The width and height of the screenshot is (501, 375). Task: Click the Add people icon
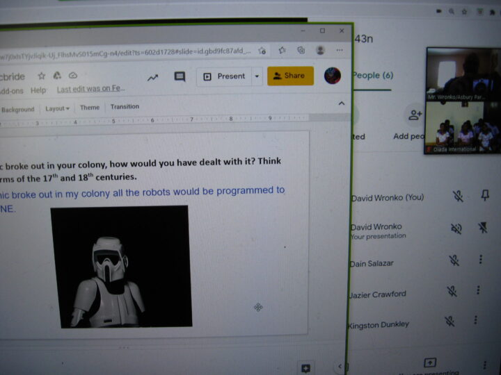tap(415, 115)
